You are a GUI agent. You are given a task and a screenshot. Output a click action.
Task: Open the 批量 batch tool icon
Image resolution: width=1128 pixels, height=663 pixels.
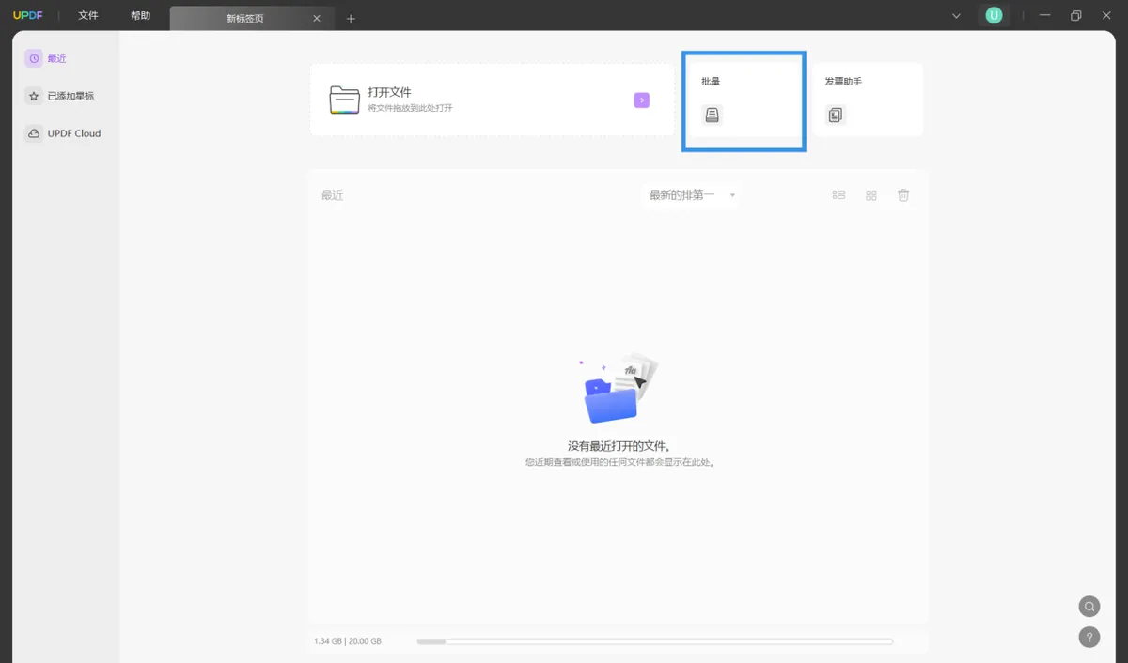[713, 115]
